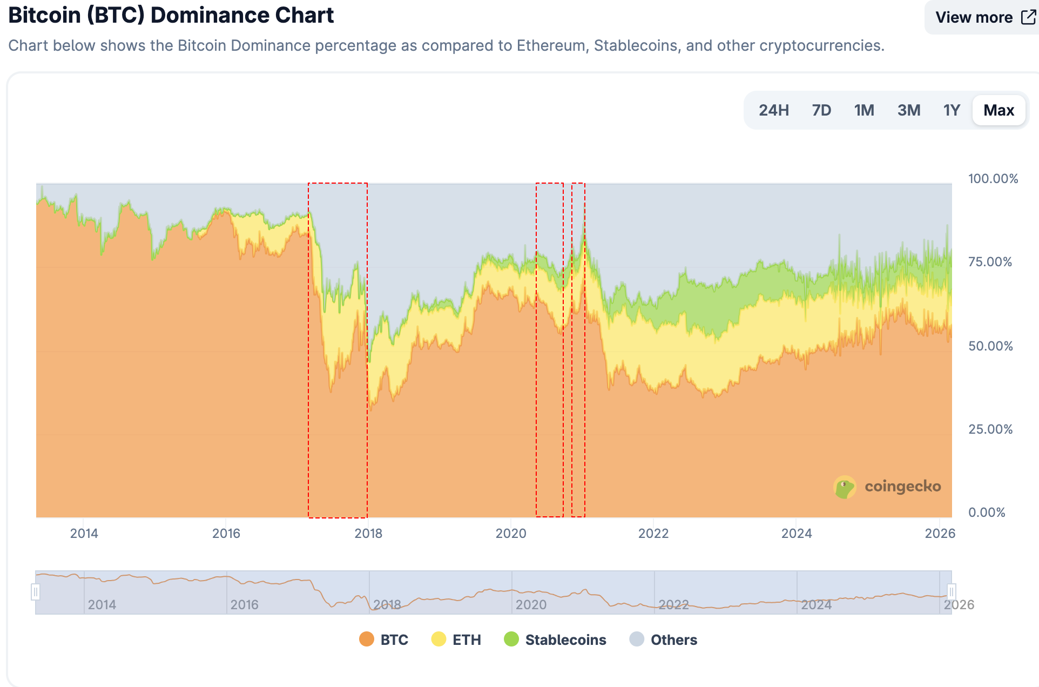Click the gray Others legend dot
Viewport: 1039px width, 687px height.
(637, 640)
